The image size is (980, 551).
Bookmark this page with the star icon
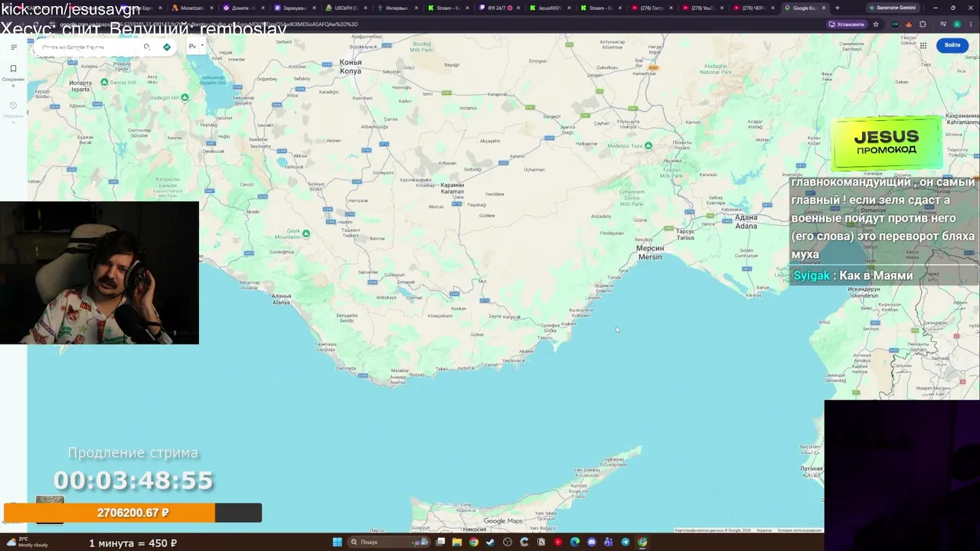pos(876,24)
